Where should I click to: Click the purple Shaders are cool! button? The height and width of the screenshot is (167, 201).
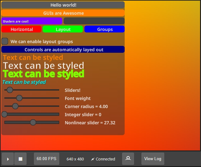coord(32,21)
